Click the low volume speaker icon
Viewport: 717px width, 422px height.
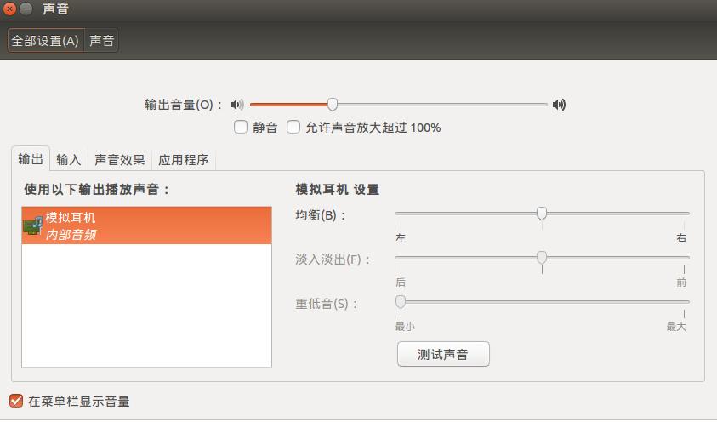pyautogui.click(x=236, y=105)
